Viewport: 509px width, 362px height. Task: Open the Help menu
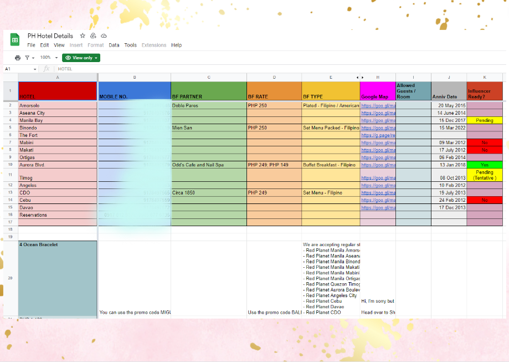tap(177, 45)
